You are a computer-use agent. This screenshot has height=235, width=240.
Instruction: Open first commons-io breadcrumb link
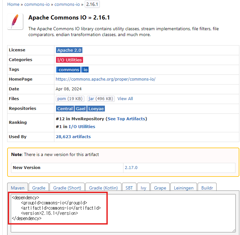(x=37, y=4)
